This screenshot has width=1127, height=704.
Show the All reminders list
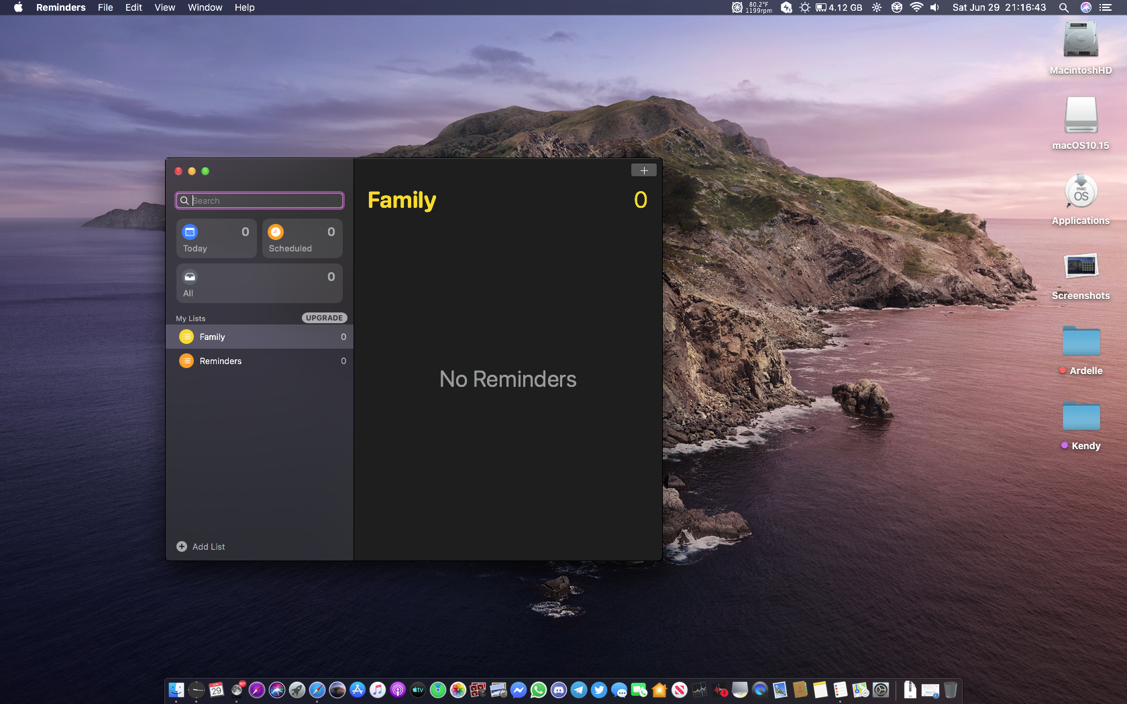[259, 283]
